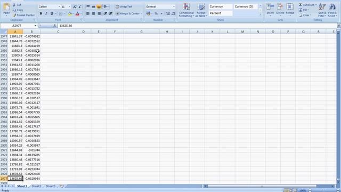The height and width of the screenshot is (192, 341).
Task: Set Middle Align vertical alignment
Action: 94,6
